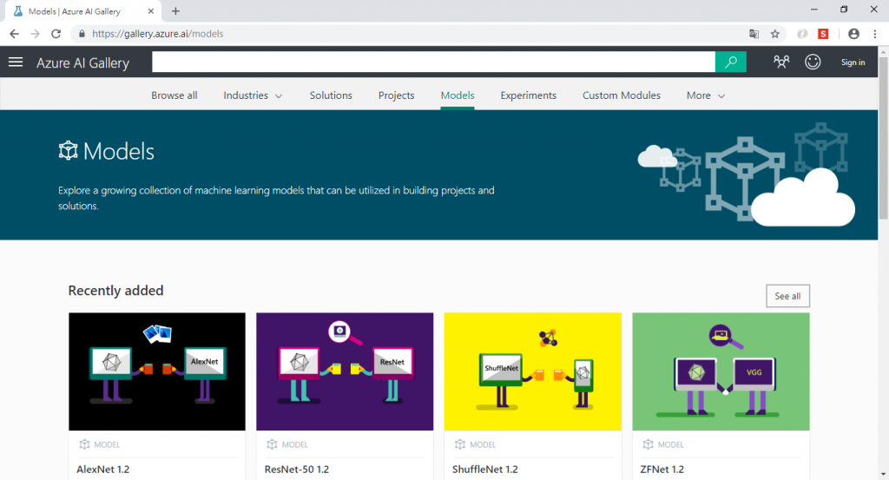
Task: Open Chrome's three-dot menu
Action: [x=875, y=34]
